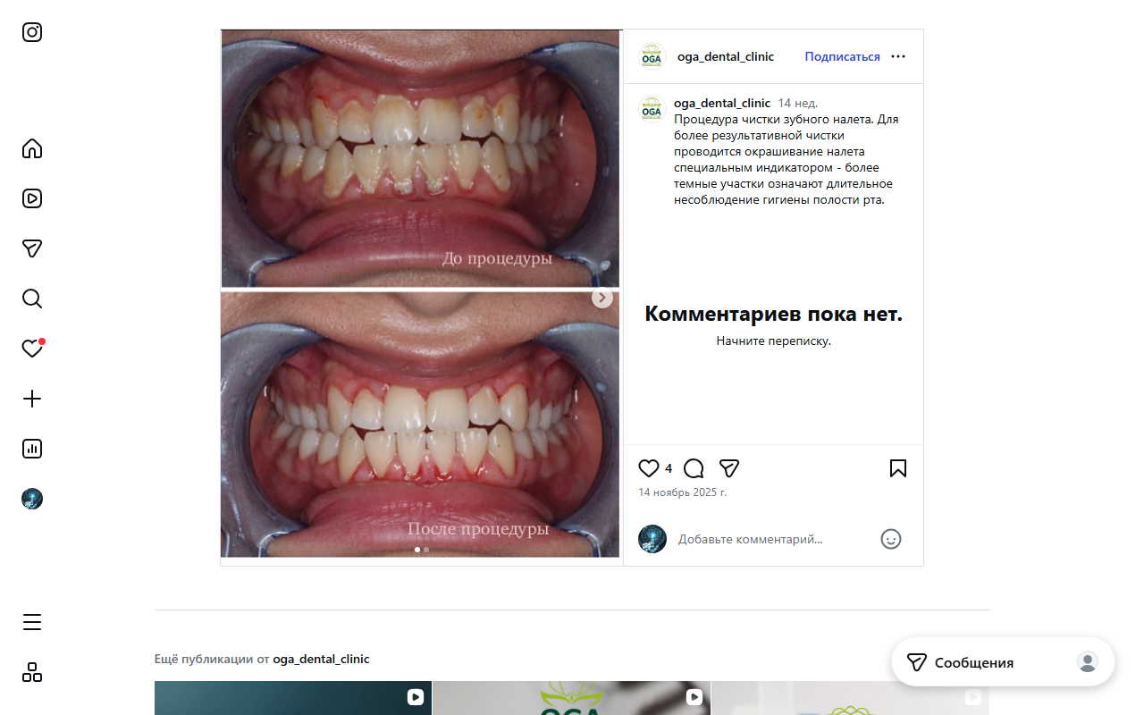Select the second carousel dot
1144x715 pixels.
(x=425, y=550)
